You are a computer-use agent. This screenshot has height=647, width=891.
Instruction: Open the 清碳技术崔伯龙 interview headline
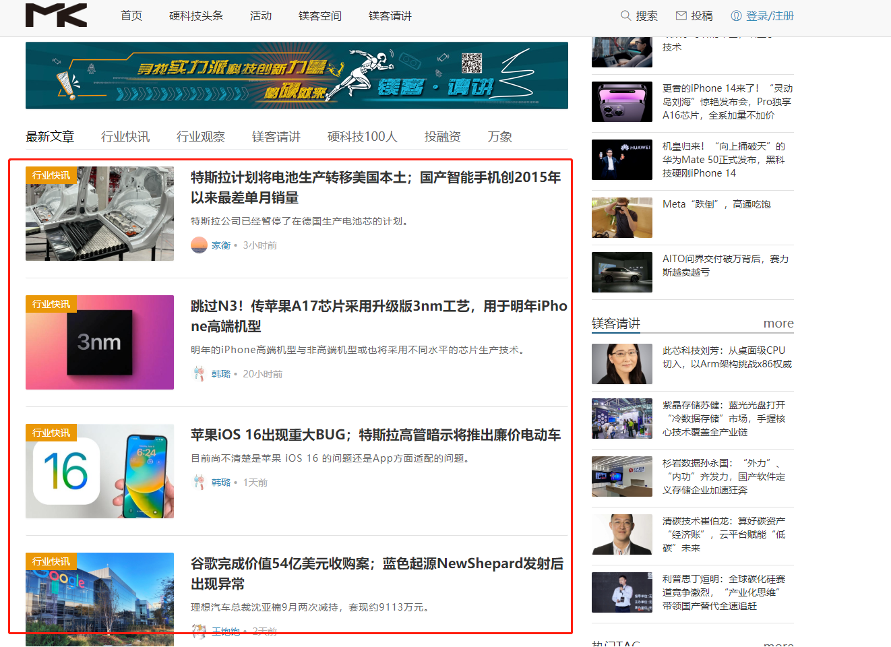pyautogui.click(x=724, y=534)
